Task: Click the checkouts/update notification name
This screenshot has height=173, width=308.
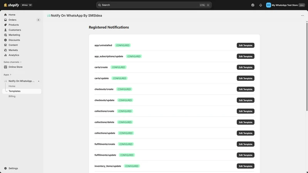Action: 104,100
